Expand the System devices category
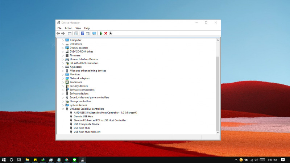290x163 pixels. 63,105
